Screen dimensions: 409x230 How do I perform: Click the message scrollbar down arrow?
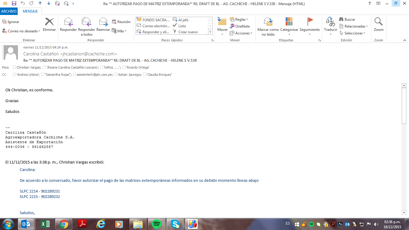coord(404,212)
